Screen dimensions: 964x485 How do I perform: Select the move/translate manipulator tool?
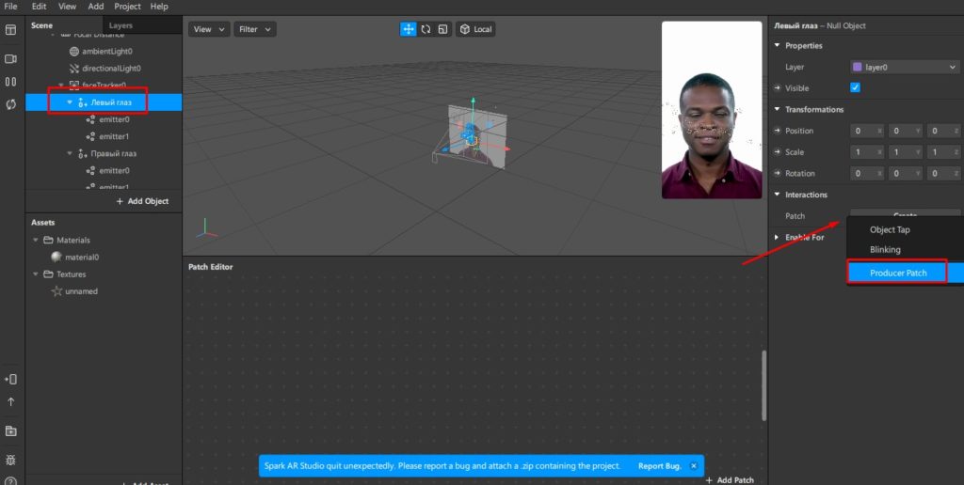409,29
